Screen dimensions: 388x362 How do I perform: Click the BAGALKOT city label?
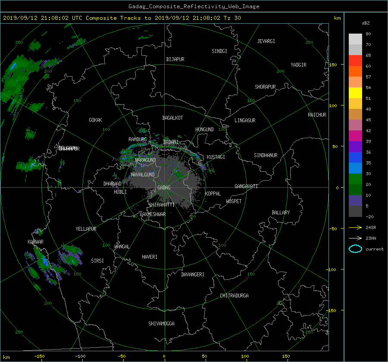pyautogui.click(x=172, y=118)
